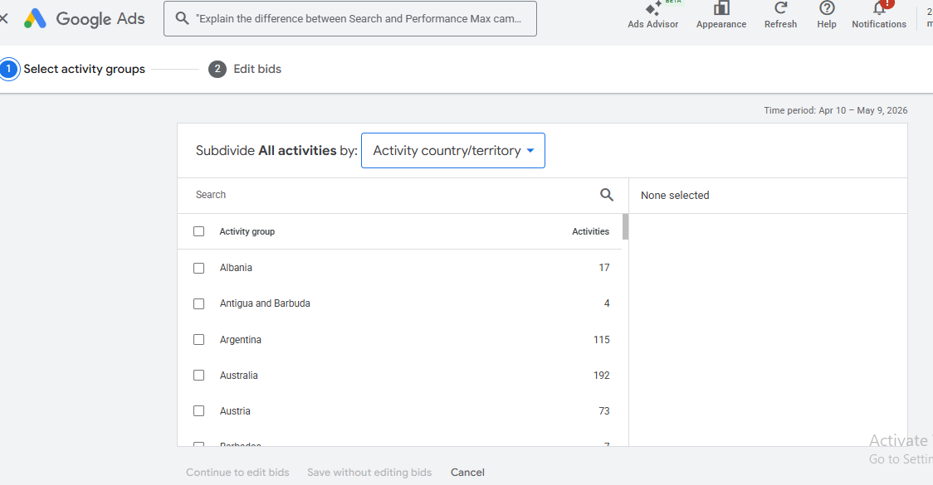Viewport: 933px width, 485px height.
Task: Open Activity country/territory dropdown
Action: (x=453, y=150)
